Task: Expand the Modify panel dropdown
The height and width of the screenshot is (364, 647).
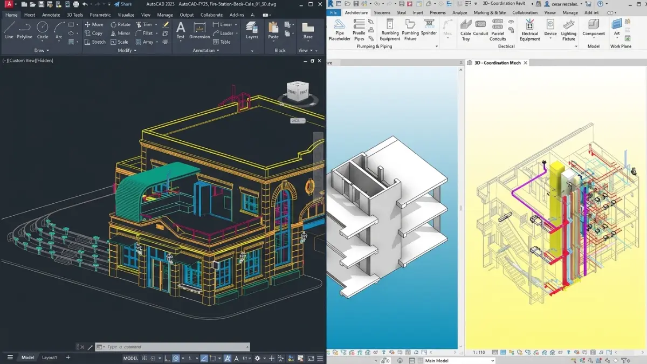Action: [x=127, y=51]
